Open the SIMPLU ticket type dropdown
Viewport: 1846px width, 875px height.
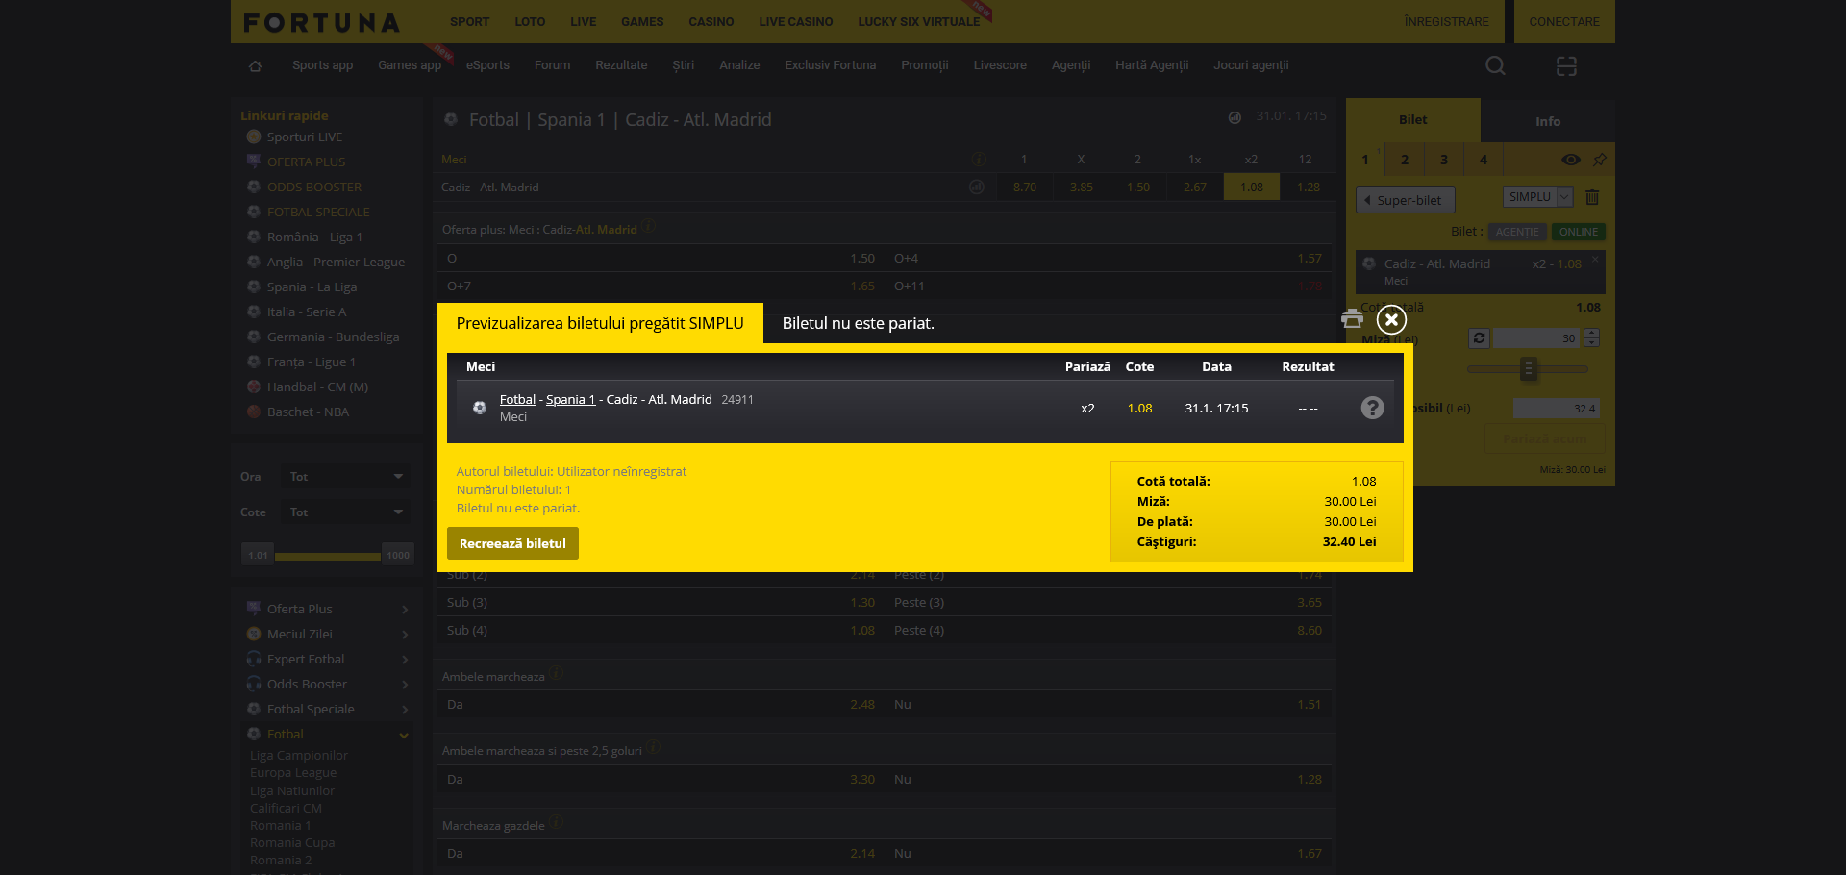tap(1537, 197)
